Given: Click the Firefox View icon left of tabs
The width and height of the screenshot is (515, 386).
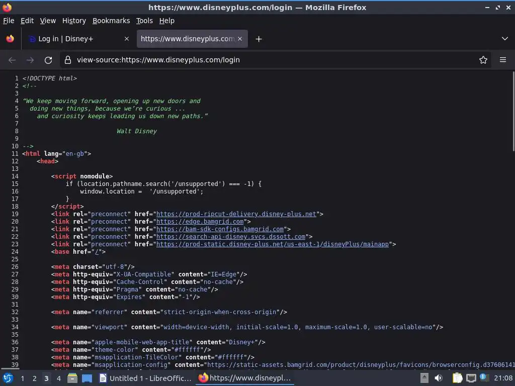Looking at the screenshot, I should (10, 39).
